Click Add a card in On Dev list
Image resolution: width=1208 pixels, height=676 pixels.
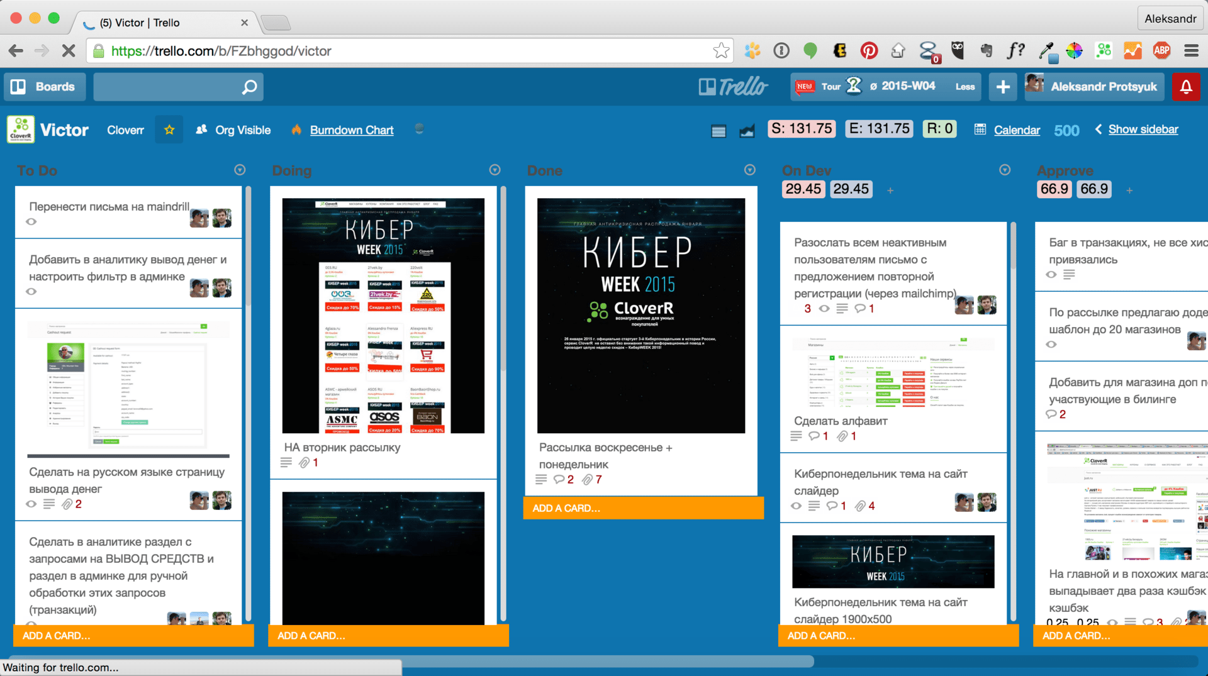898,635
